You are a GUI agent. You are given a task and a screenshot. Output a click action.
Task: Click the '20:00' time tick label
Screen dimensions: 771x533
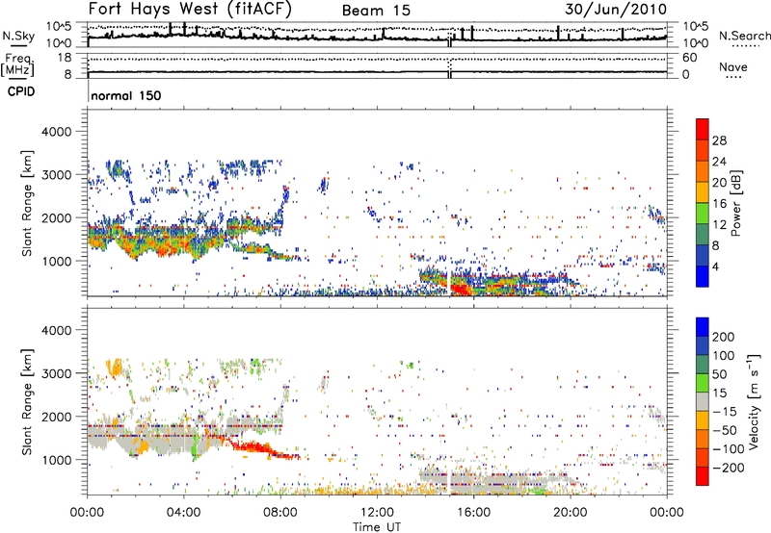(571, 513)
